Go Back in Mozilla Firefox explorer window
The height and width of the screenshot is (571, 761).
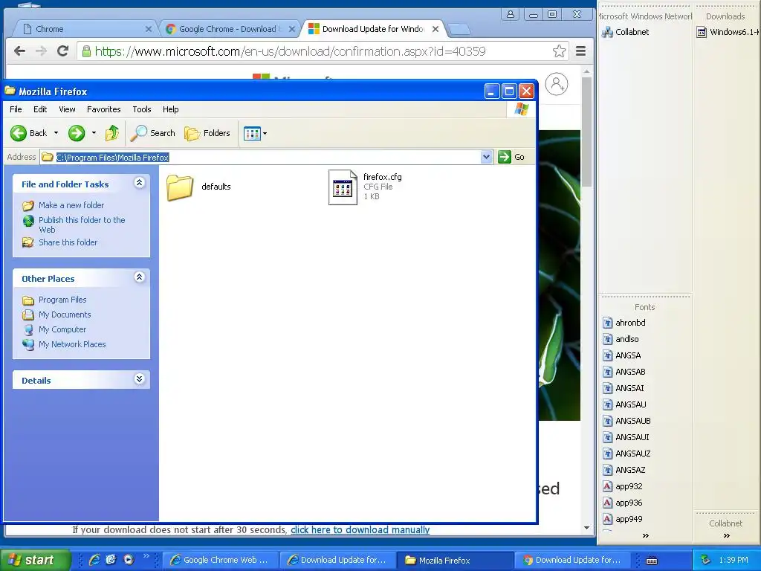29,133
